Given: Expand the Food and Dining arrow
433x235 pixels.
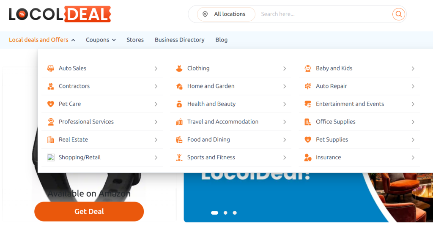Looking at the screenshot, I should (x=285, y=140).
